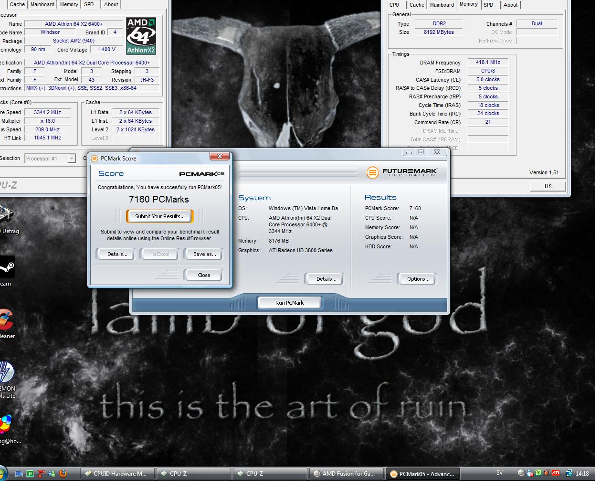Click Show Desktop in Quick Launch
The width and height of the screenshot is (611, 489).
[19, 474]
